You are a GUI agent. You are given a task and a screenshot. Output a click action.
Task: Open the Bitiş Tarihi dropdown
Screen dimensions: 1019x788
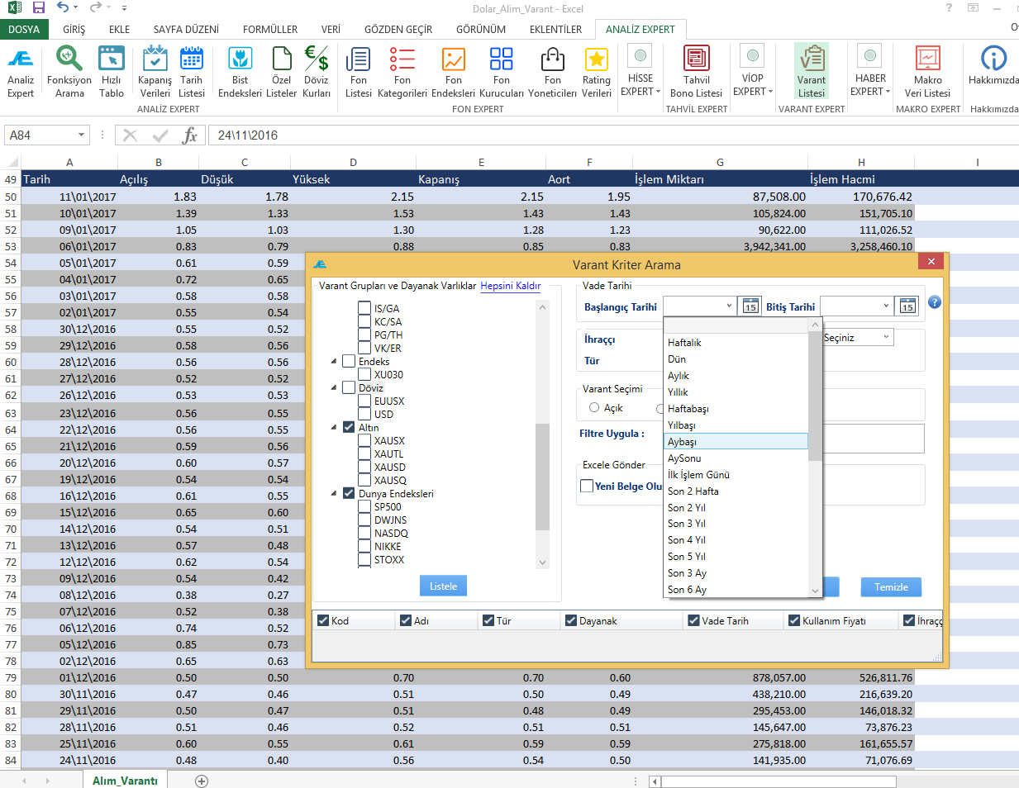pyautogui.click(x=886, y=306)
